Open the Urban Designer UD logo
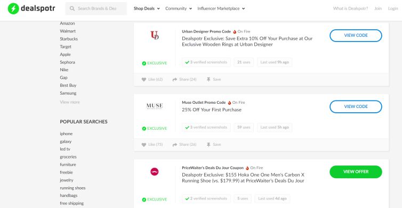This screenshot has height=208, width=402. [155, 35]
